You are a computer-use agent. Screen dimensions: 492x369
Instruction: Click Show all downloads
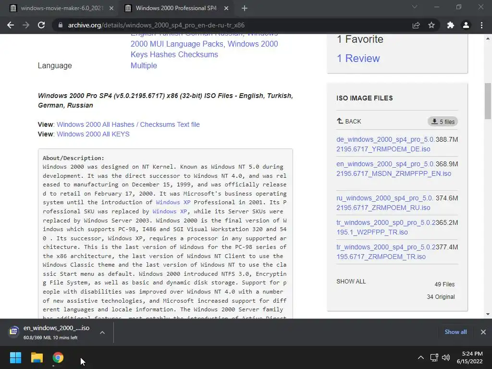455,332
